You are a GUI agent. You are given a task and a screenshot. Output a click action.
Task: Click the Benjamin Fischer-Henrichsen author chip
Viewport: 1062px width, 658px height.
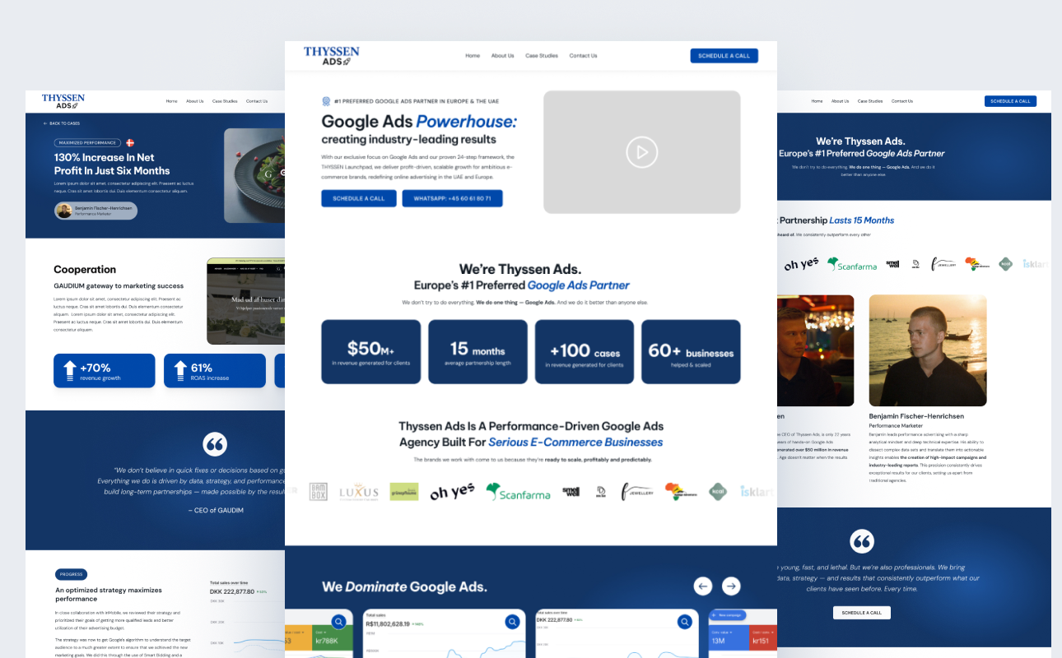point(95,211)
